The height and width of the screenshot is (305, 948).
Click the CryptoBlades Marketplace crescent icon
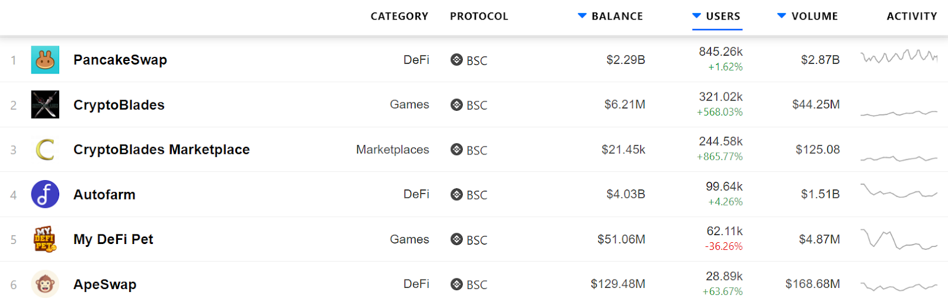tap(45, 150)
